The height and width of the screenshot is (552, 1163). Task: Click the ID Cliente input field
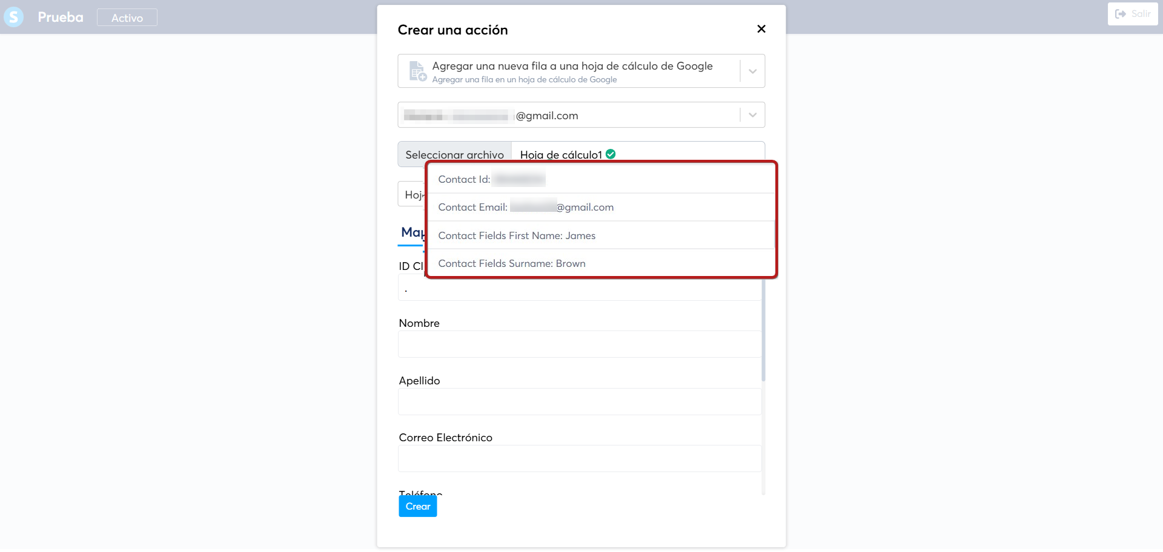580,288
